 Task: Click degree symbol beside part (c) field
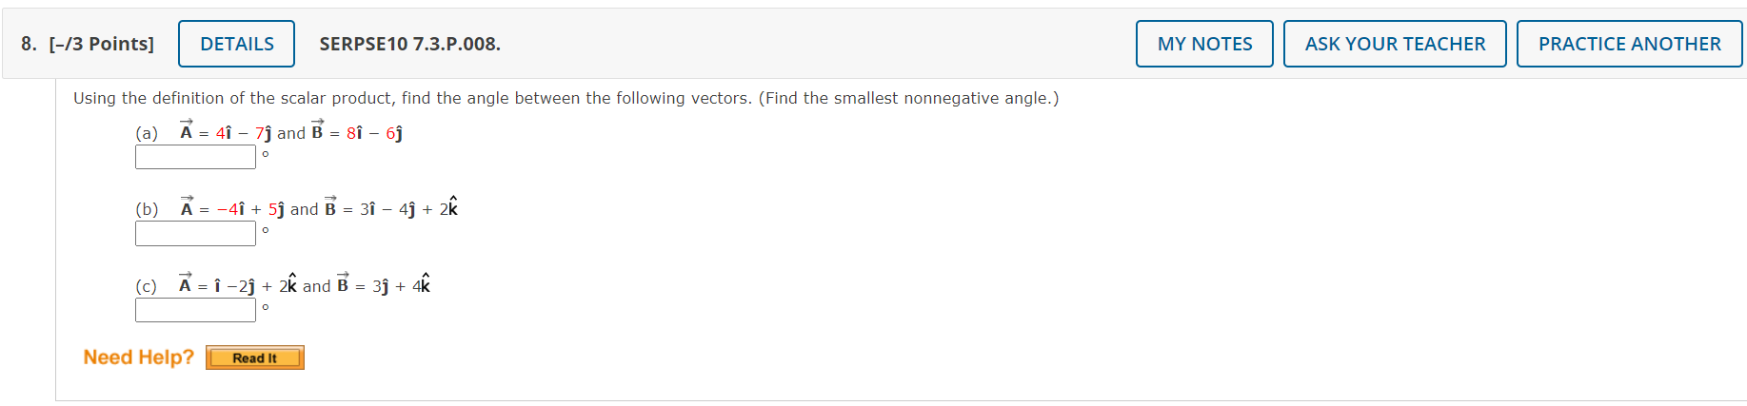point(266,307)
